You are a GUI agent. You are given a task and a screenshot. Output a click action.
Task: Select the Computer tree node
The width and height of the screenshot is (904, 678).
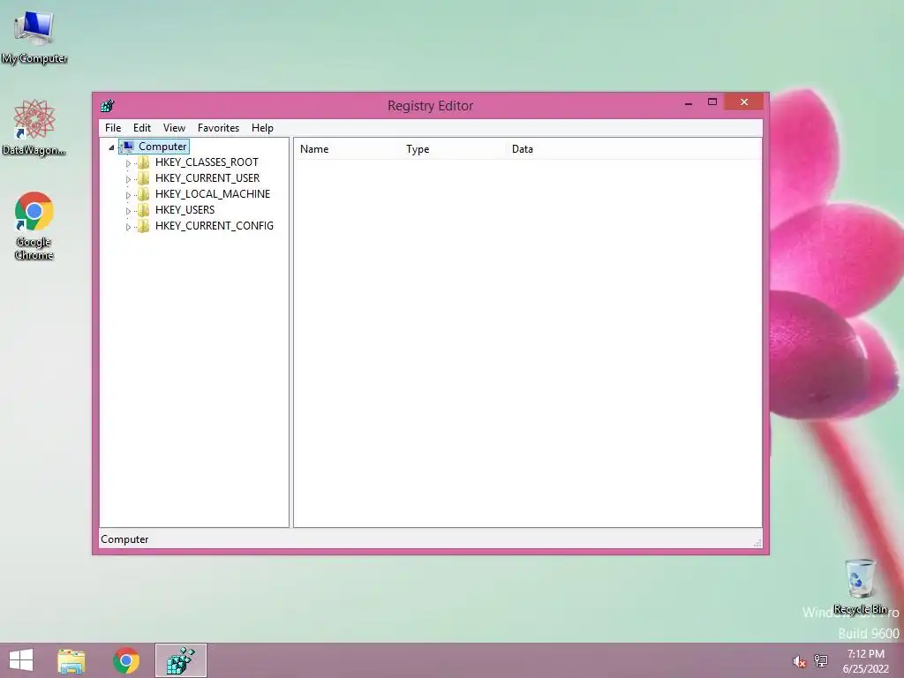pyautogui.click(x=162, y=147)
